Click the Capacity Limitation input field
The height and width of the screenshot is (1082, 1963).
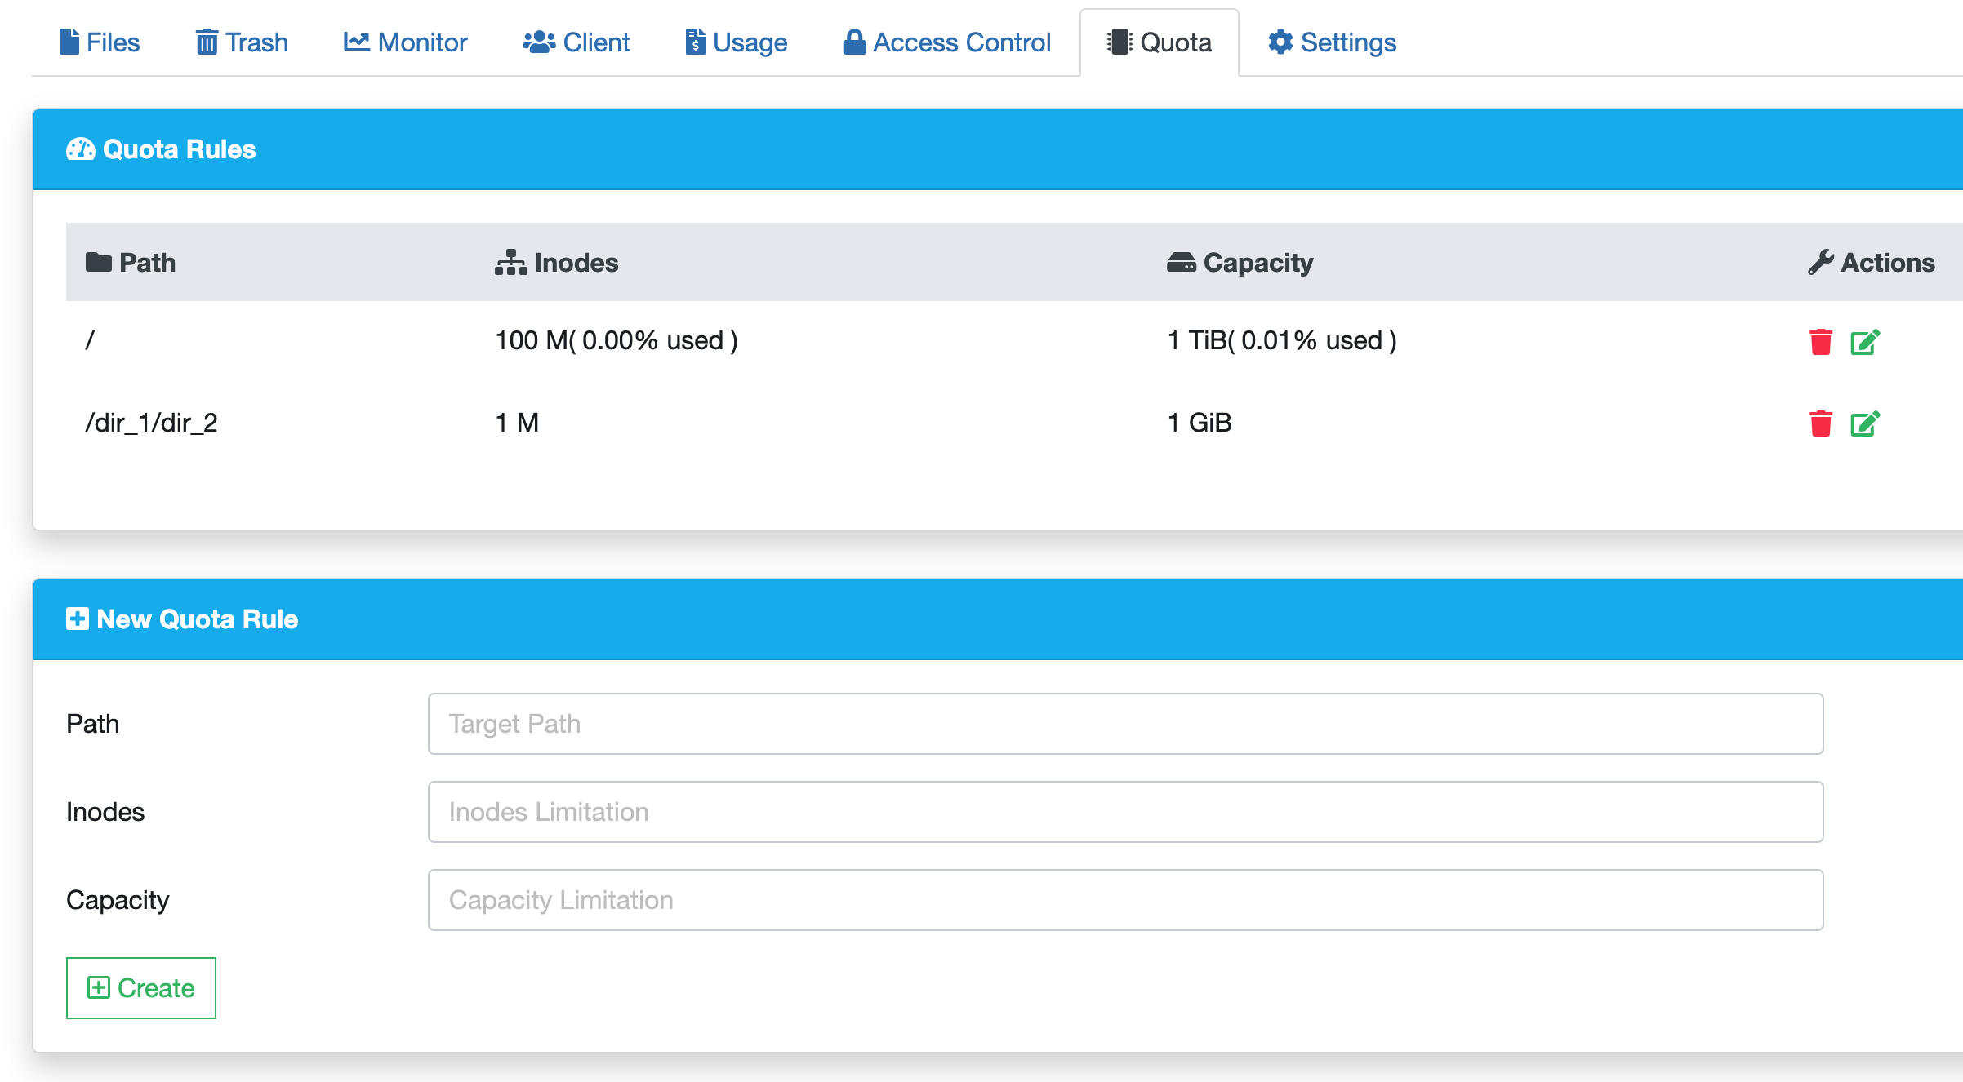[1125, 900]
